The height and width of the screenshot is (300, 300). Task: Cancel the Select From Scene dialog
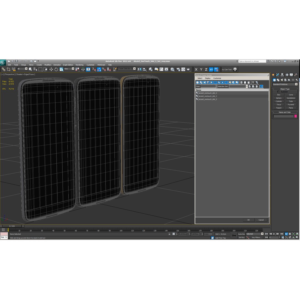[261, 220]
